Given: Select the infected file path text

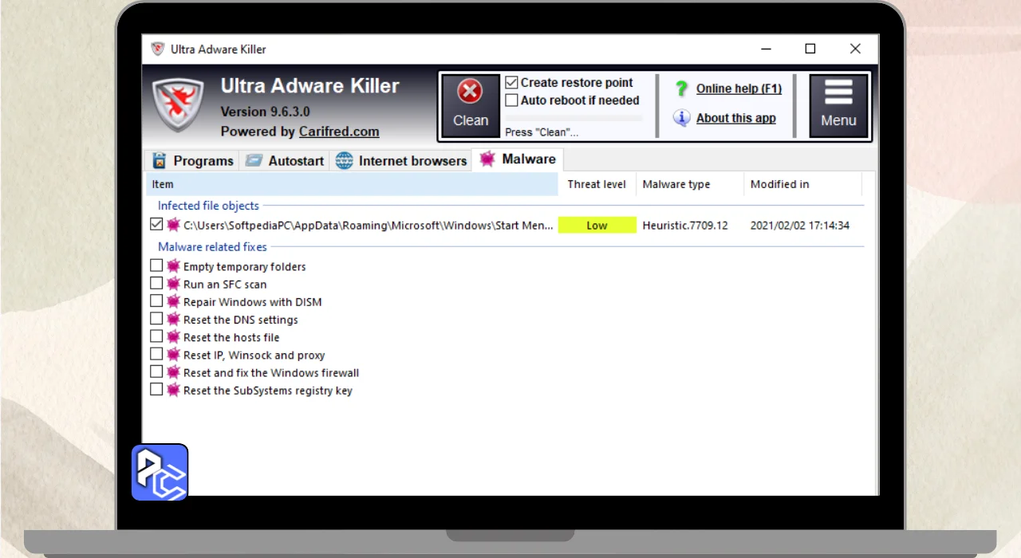Looking at the screenshot, I should click(369, 226).
